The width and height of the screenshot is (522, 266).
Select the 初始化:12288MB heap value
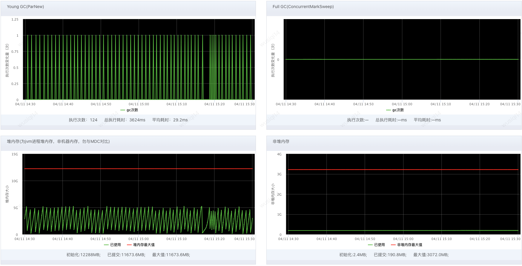coord(83,255)
